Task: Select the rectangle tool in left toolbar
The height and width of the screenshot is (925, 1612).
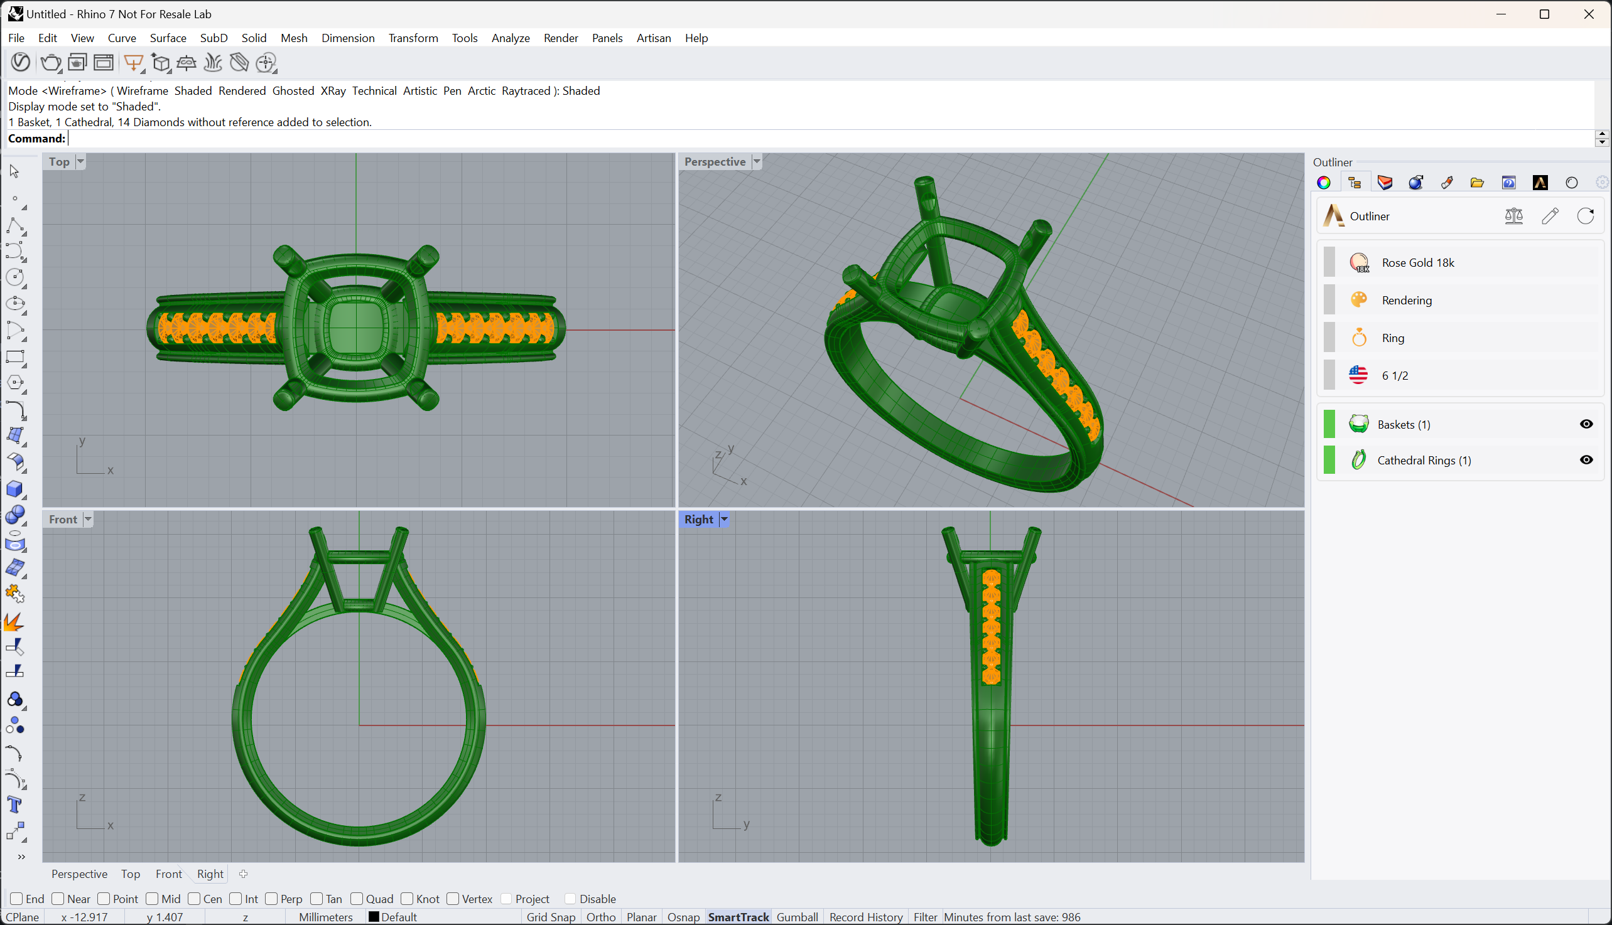Action: point(14,357)
